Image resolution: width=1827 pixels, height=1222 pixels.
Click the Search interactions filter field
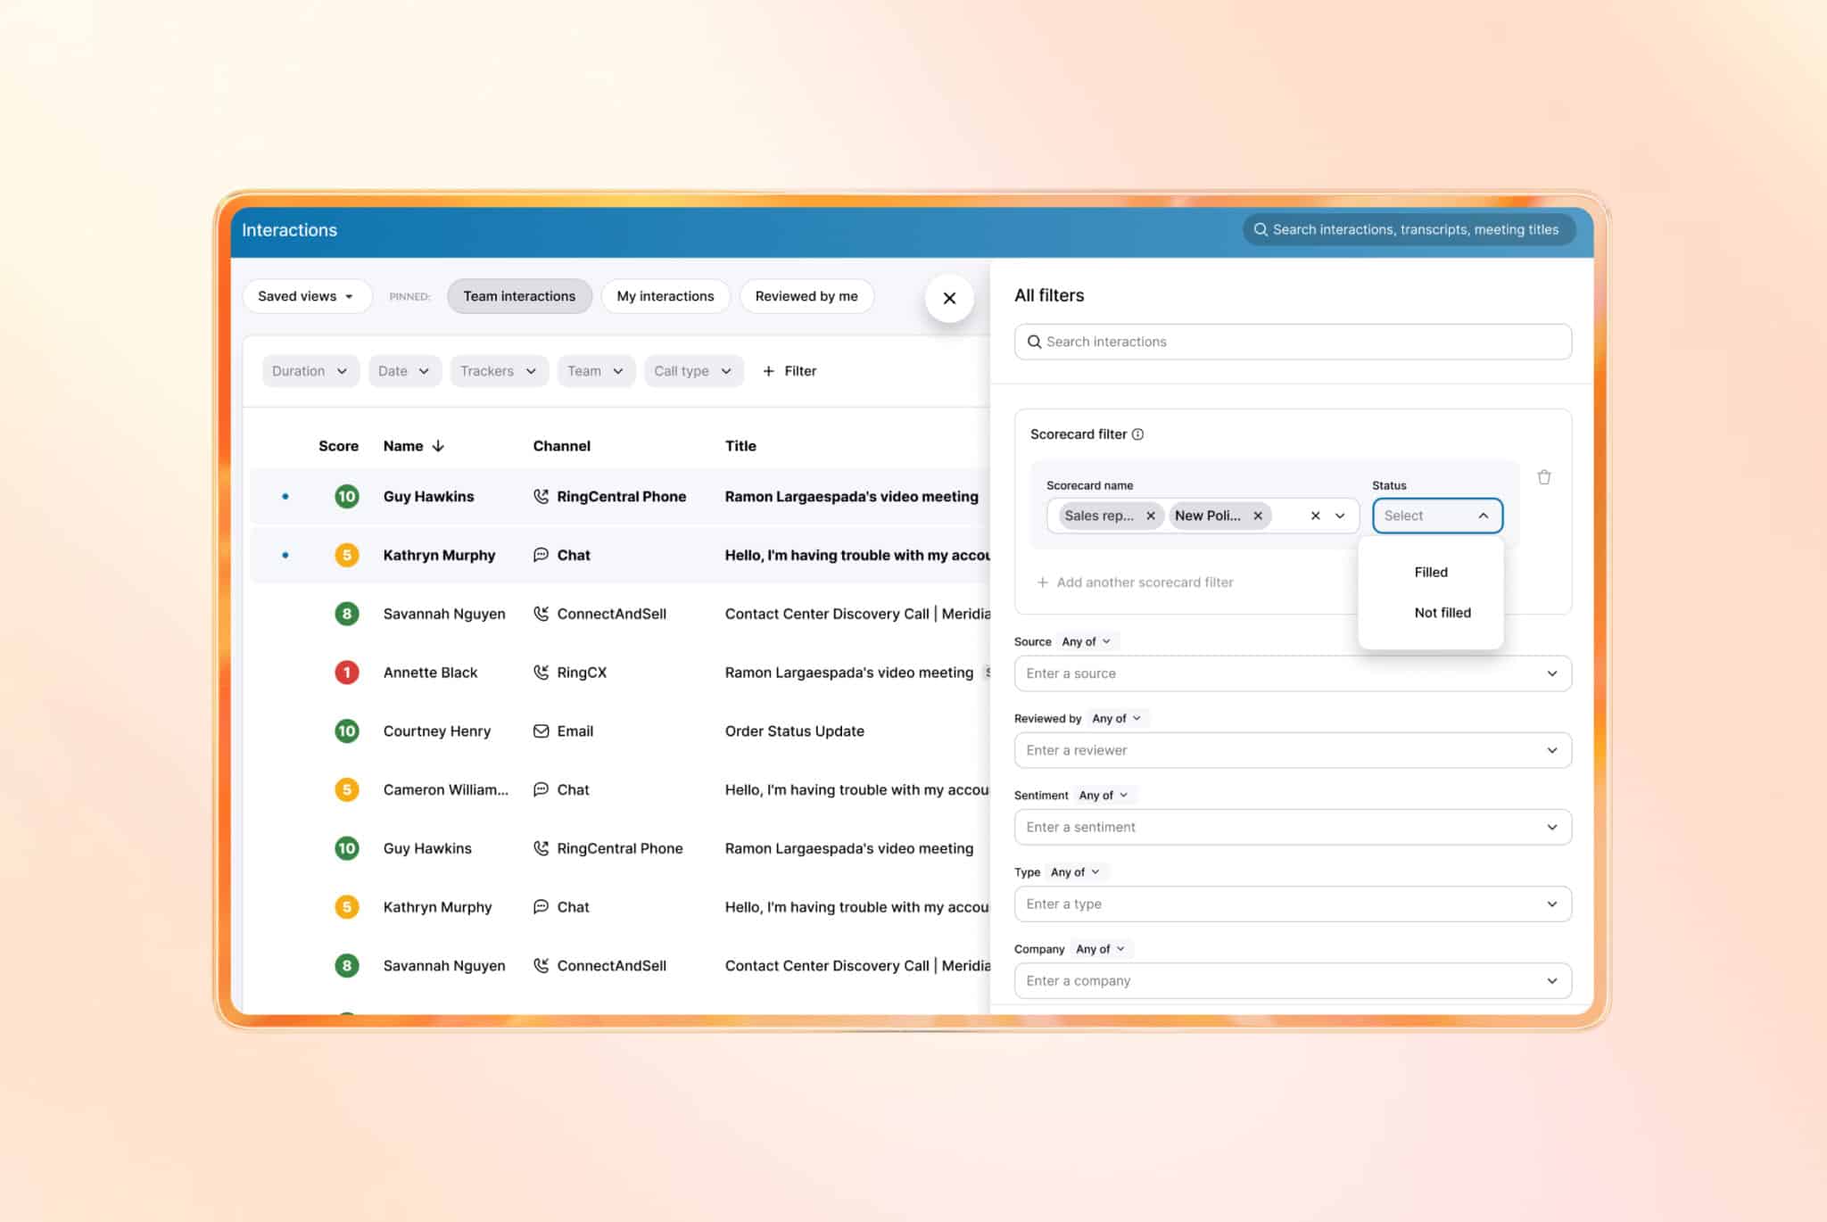click(x=1292, y=342)
